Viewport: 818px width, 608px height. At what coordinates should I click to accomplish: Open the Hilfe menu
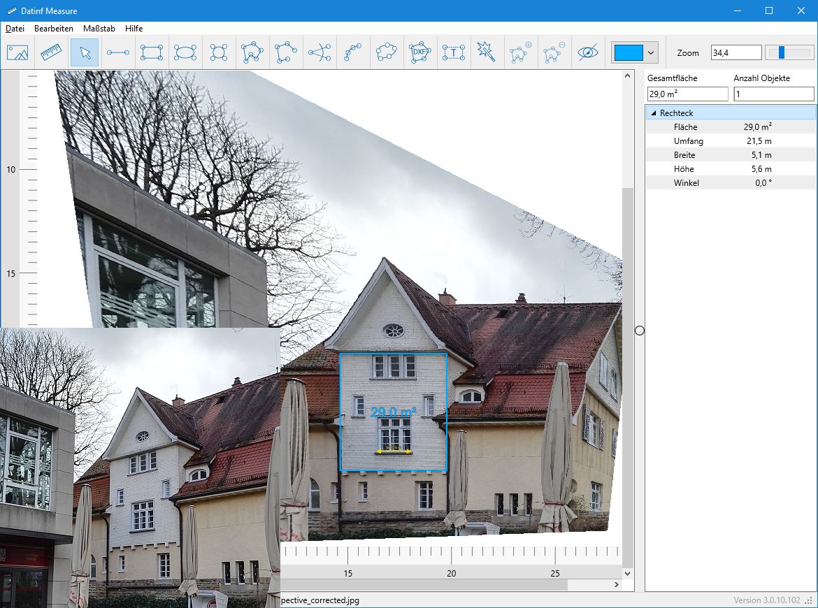click(x=134, y=29)
